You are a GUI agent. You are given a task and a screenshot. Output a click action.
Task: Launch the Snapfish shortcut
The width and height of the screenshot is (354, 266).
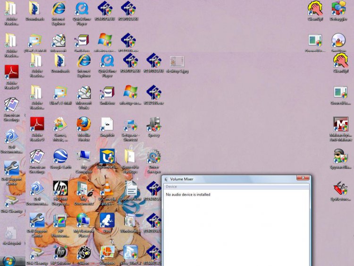pos(107,127)
